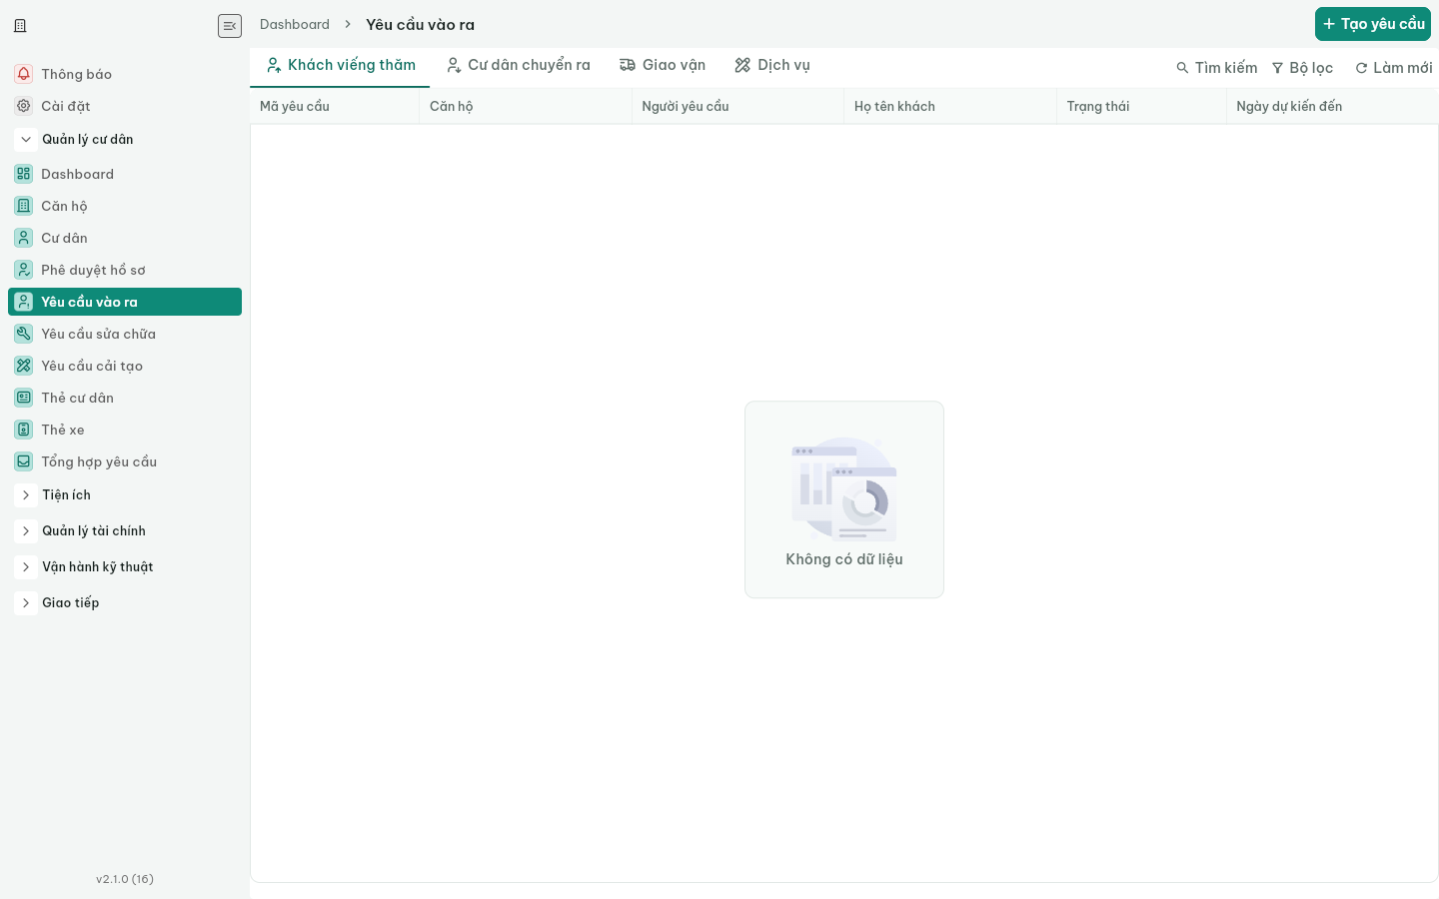
Task: Open the Thông báo bell icon
Action: coord(24,74)
